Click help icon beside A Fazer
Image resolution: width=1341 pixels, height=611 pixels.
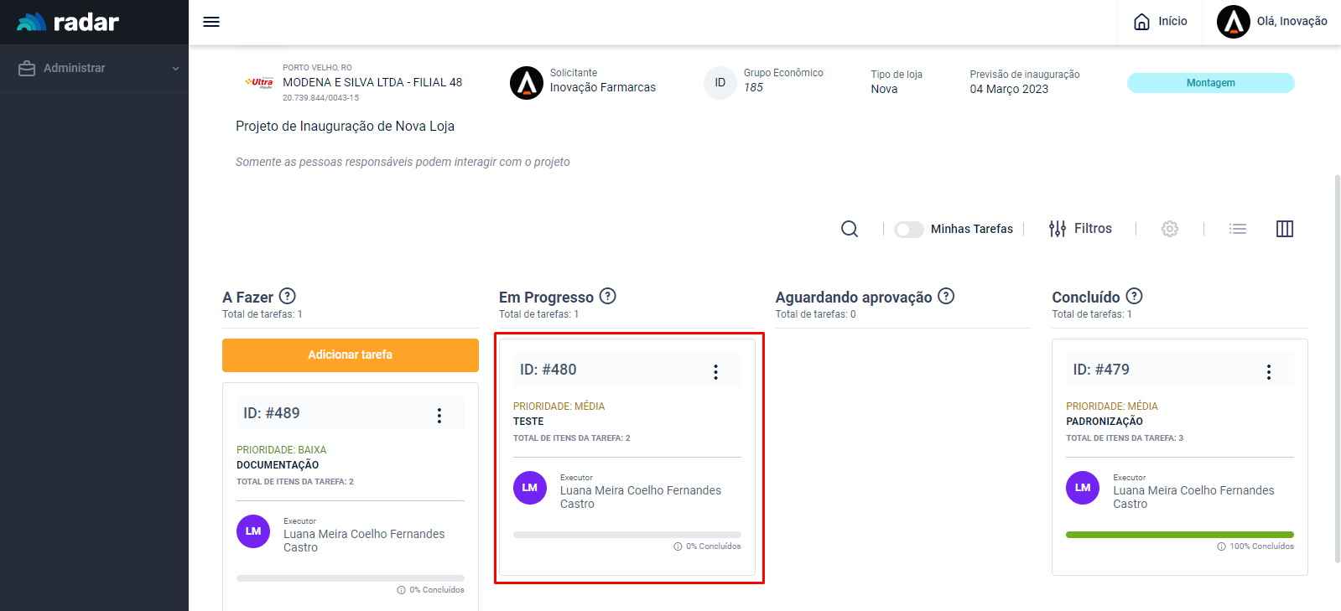[x=288, y=296]
